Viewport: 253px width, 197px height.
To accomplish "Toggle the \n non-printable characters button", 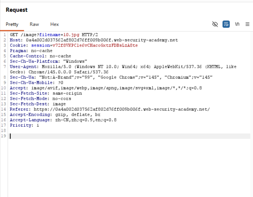I will (x=237, y=24).
